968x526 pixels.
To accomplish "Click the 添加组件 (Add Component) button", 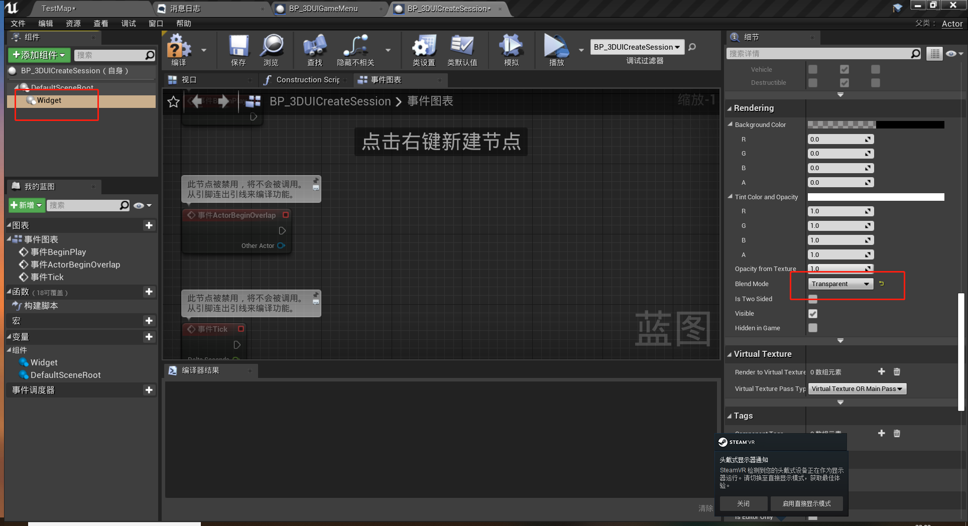I will (x=38, y=55).
